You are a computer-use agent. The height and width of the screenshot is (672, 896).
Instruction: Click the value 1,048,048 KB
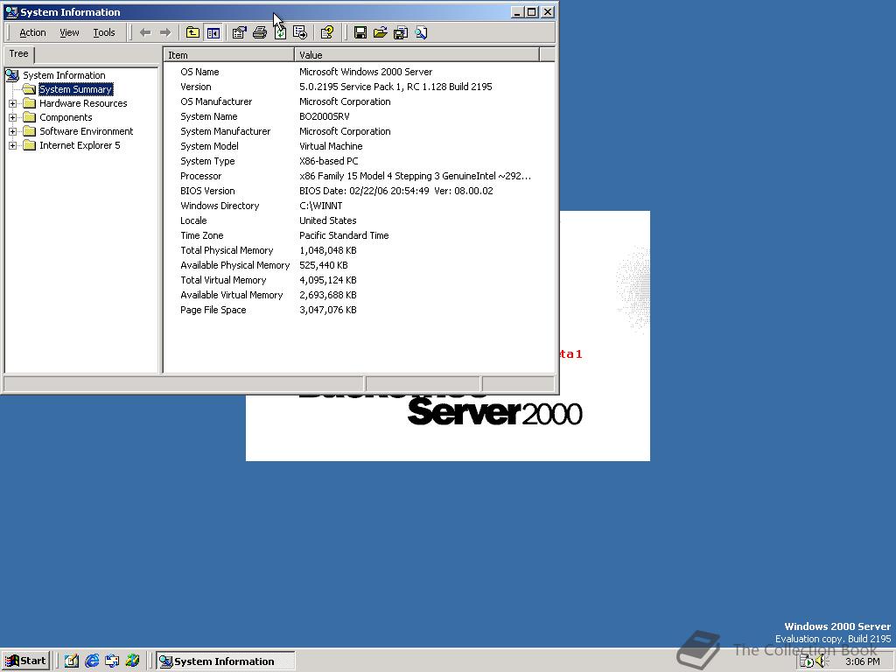click(328, 250)
